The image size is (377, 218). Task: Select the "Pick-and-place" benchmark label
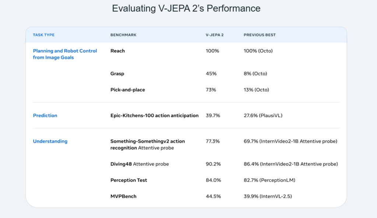pyautogui.click(x=127, y=90)
